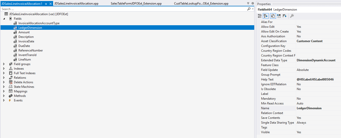Open the CustTableLookupFo...OExt_Extension.xpp tab
Viewport: 341px width, 138px height.
tap(201, 4)
